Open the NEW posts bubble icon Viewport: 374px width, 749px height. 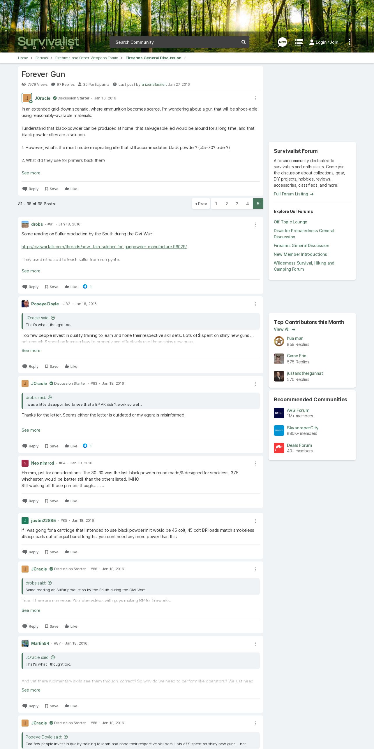(x=282, y=42)
